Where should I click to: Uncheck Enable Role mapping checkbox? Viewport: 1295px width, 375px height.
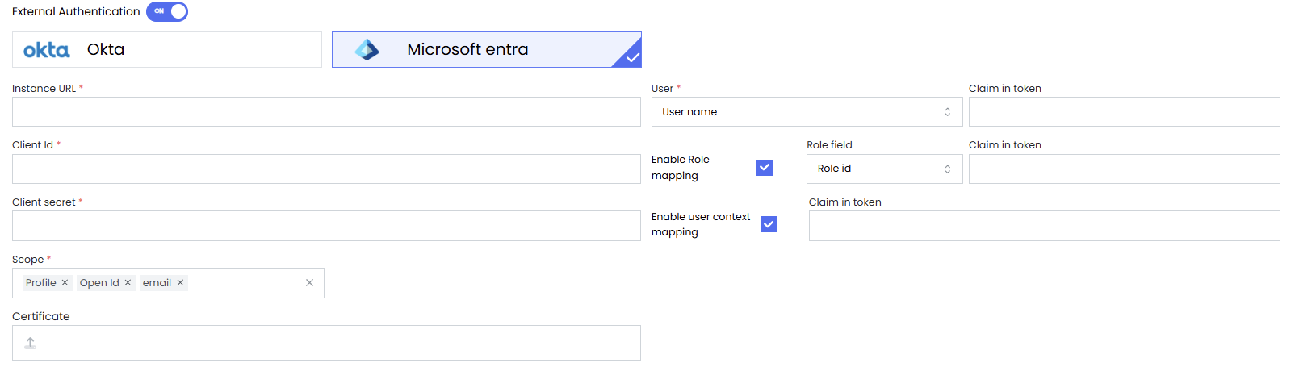[764, 168]
